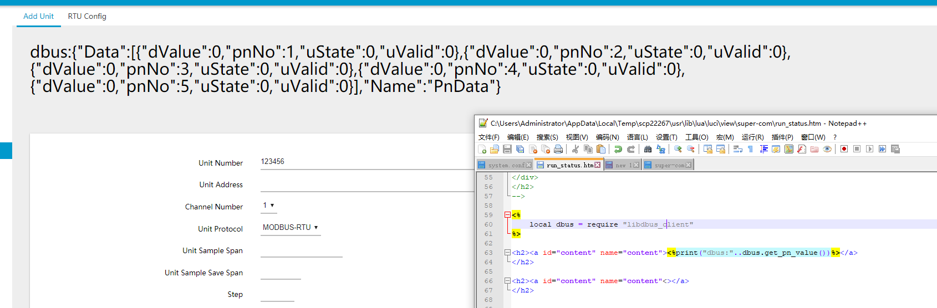Open the 语言(L) menu

pyautogui.click(x=637, y=137)
